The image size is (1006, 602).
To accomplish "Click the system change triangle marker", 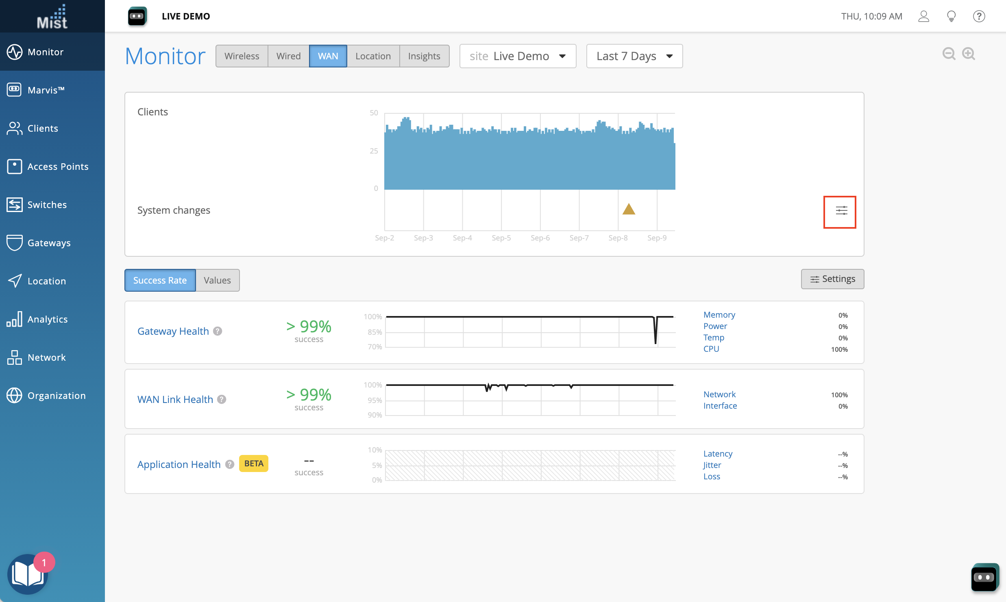I will [629, 209].
